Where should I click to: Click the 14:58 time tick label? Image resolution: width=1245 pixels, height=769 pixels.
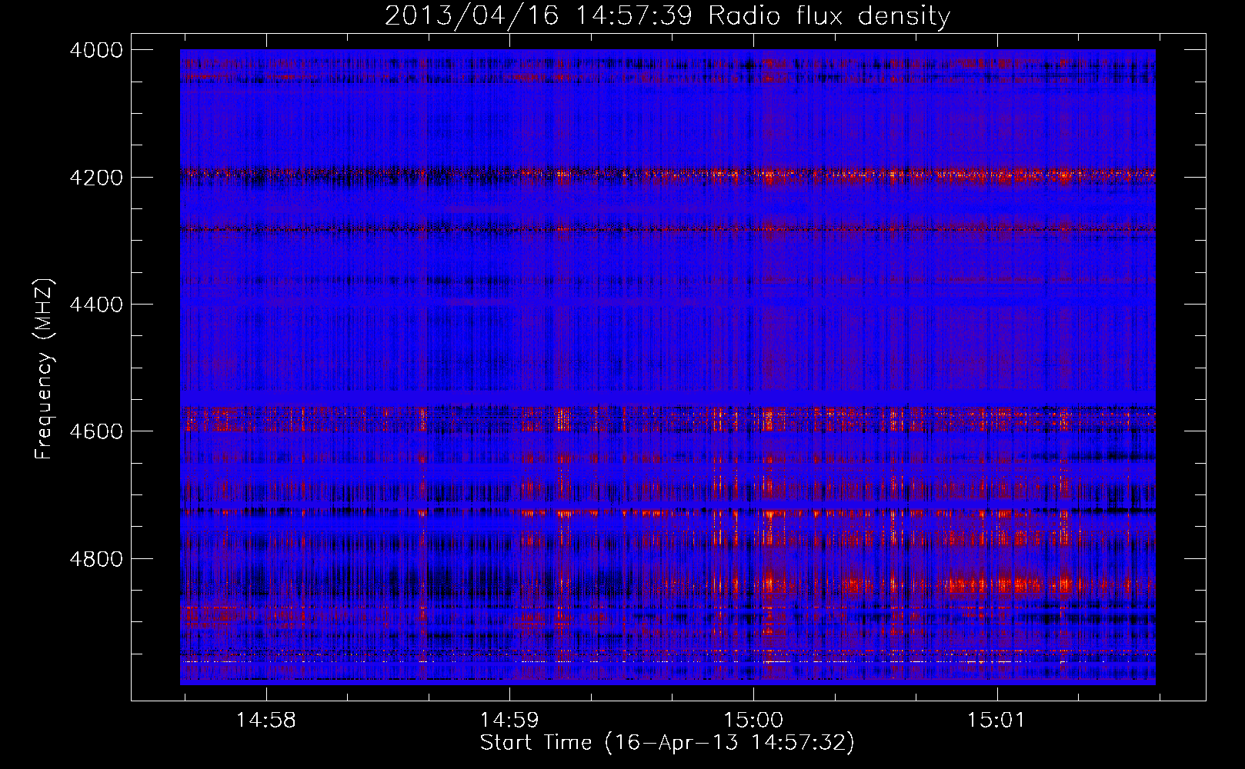click(x=265, y=721)
